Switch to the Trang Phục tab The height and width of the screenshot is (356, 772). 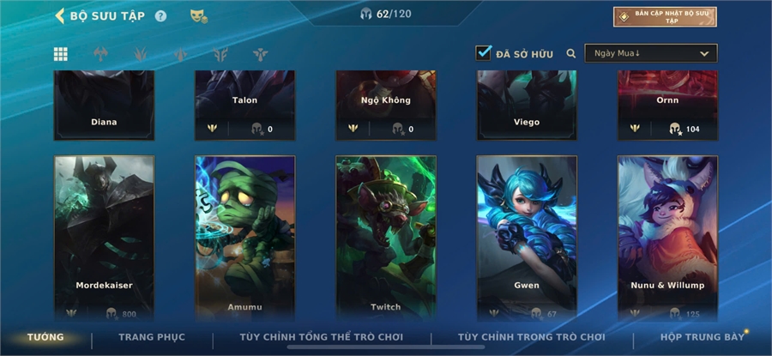(152, 337)
